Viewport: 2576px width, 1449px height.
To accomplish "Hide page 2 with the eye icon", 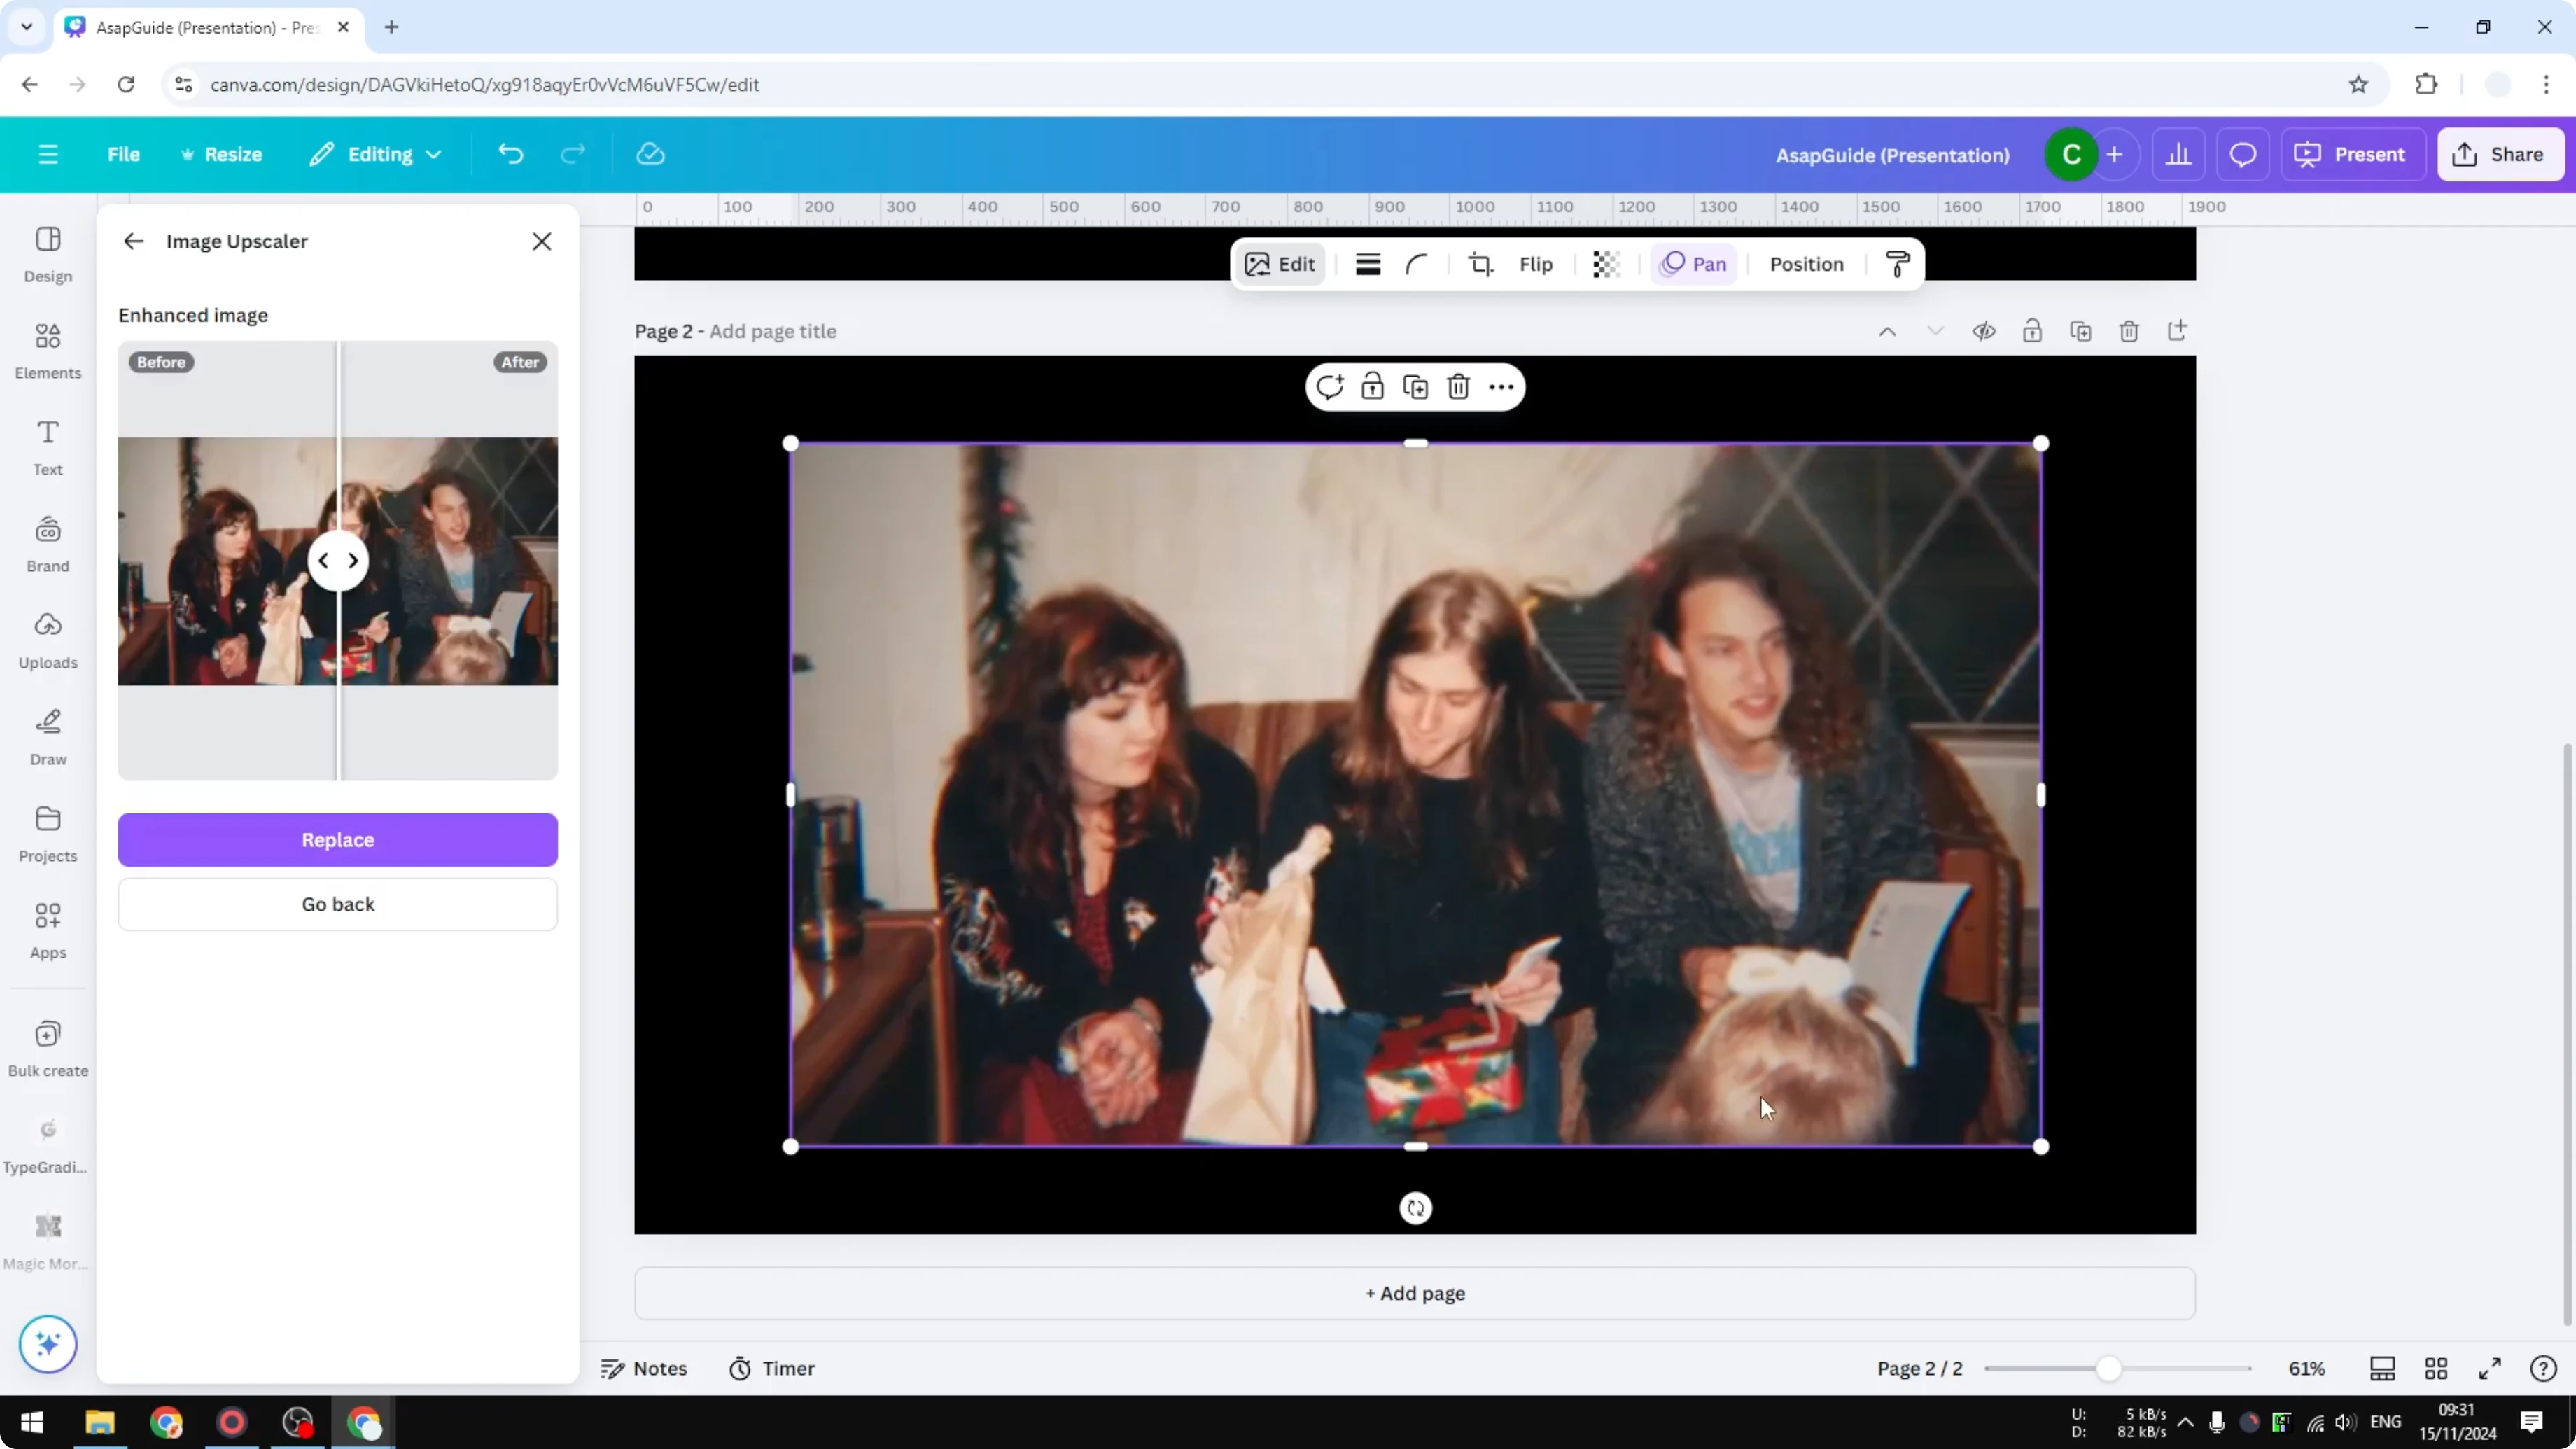I will point(1984,330).
